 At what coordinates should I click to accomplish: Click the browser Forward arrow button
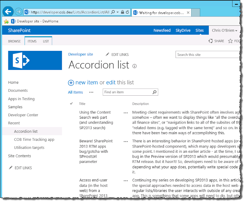[x=18, y=12]
